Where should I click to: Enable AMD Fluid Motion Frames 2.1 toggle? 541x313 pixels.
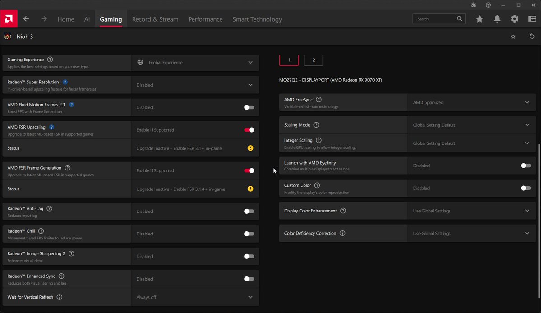point(249,107)
